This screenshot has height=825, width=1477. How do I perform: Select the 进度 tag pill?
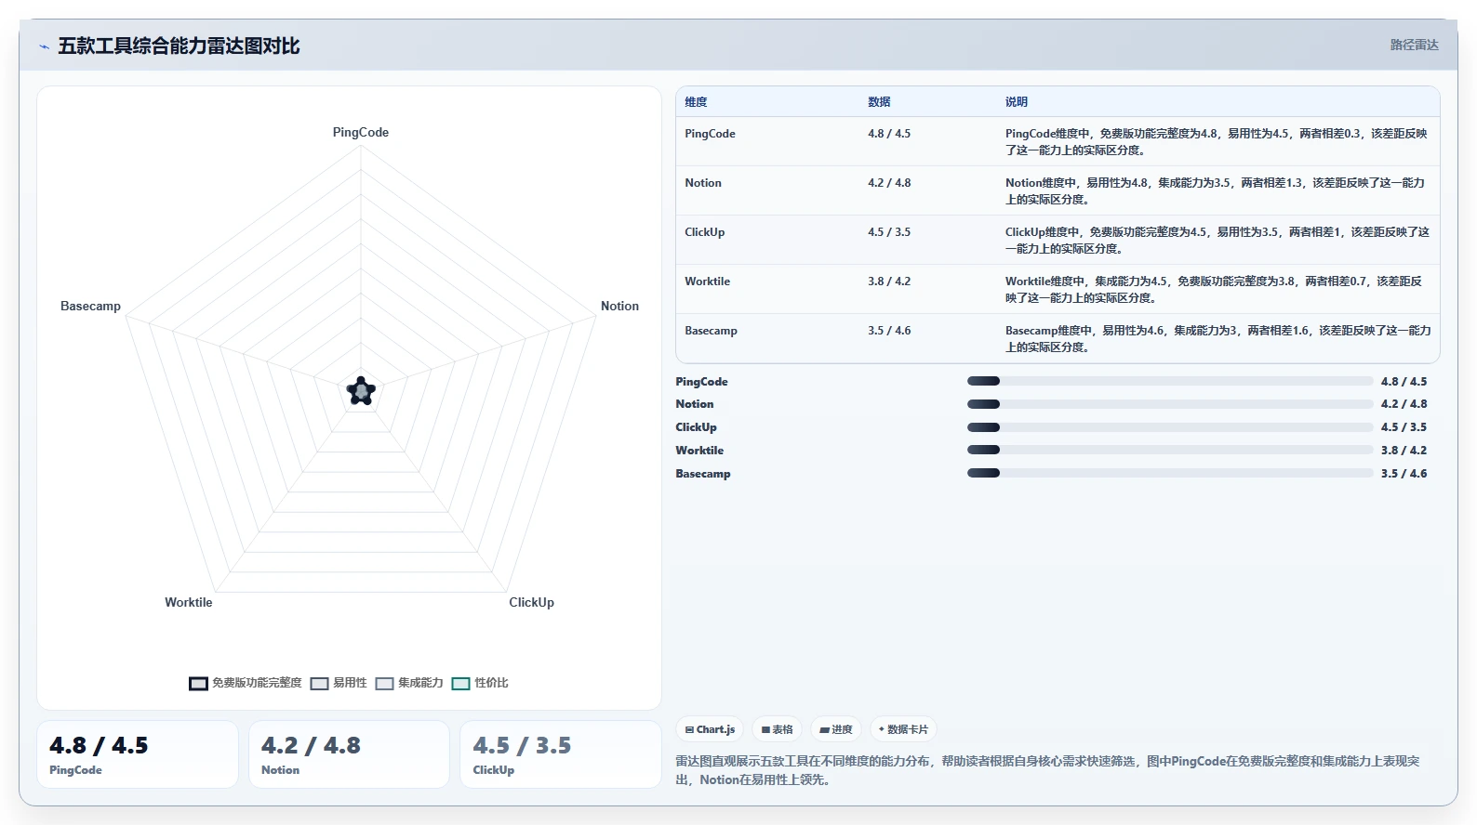[x=835, y=729]
